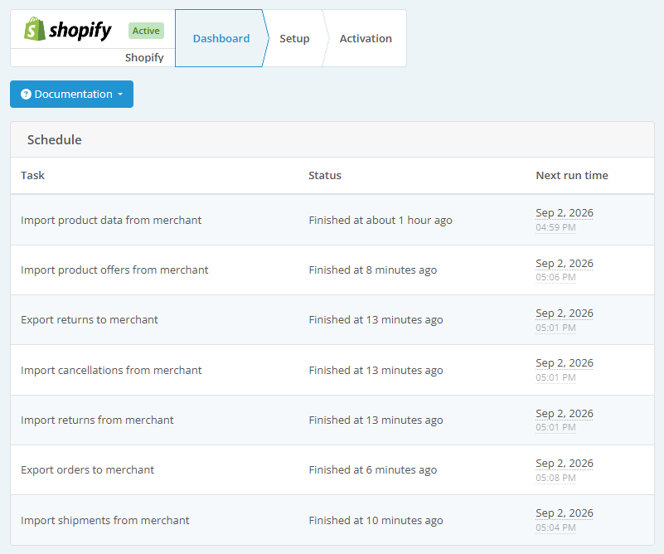Select the Import product data from merchant row
The width and height of the screenshot is (664, 554).
coord(332,220)
